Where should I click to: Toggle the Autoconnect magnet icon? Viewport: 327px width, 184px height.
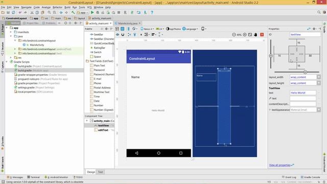coord(123,35)
